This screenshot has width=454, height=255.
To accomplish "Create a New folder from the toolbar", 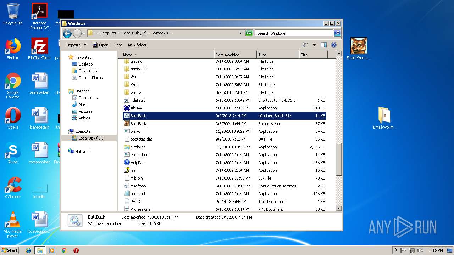I will point(137,45).
